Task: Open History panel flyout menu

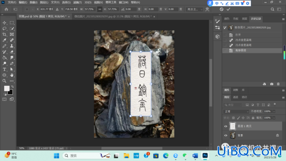Action: 283,19
